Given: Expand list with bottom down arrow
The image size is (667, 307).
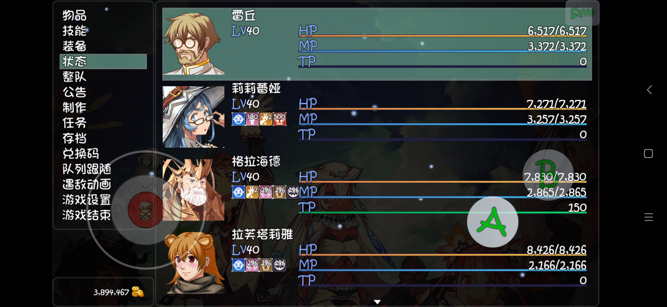Looking at the screenshot, I should point(377,302).
